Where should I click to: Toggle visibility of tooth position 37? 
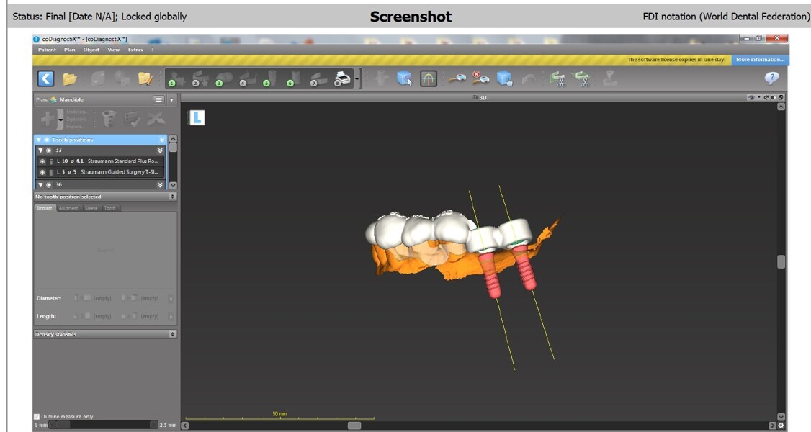(48, 150)
